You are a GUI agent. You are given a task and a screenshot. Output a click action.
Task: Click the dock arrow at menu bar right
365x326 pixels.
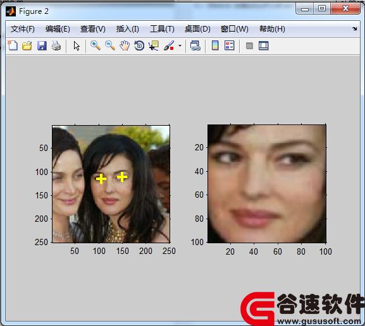tap(354, 28)
